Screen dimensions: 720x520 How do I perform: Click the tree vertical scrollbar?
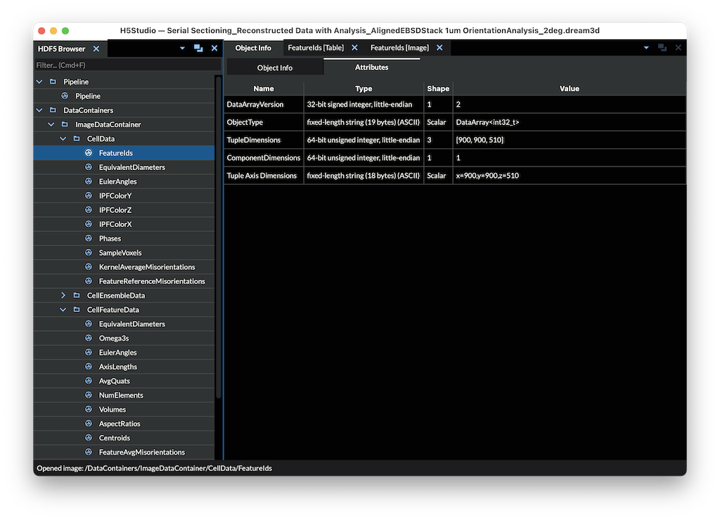pyautogui.click(x=218, y=239)
